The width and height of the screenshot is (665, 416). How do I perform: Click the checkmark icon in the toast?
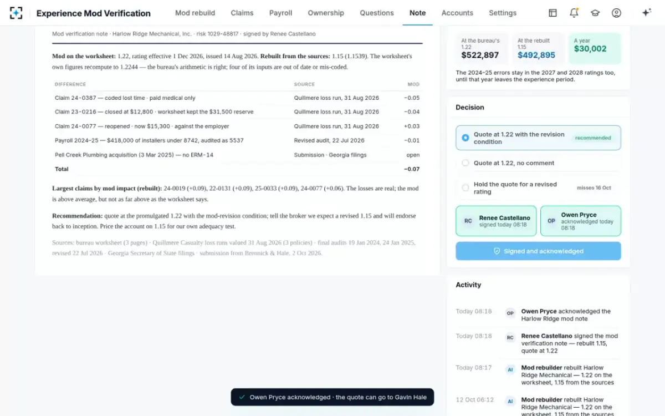242,397
